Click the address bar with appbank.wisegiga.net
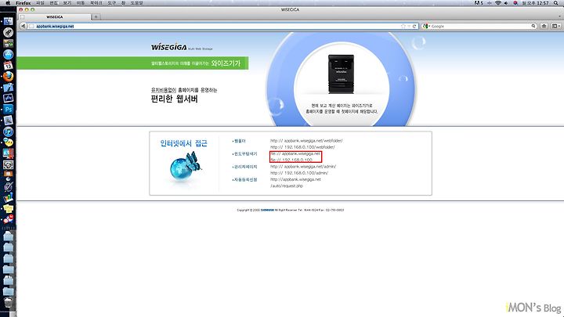The width and height of the screenshot is (564, 317). [x=215, y=27]
